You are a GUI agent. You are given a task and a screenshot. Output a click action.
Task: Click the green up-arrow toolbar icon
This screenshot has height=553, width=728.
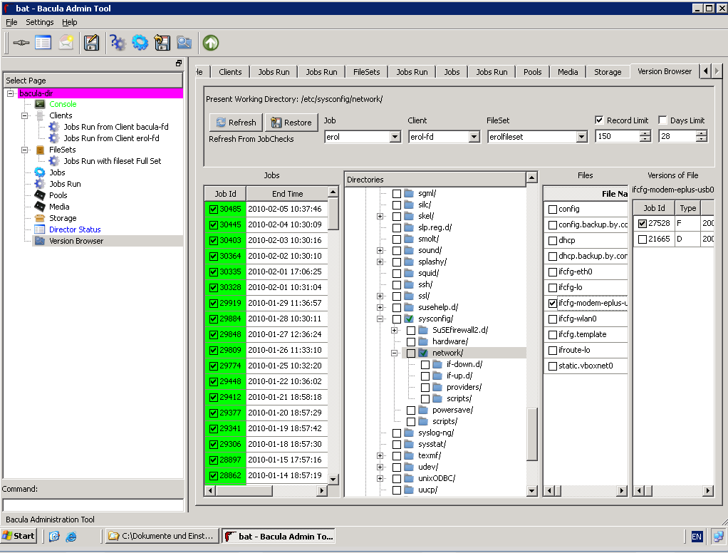pyautogui.click(x=210, y=43)
